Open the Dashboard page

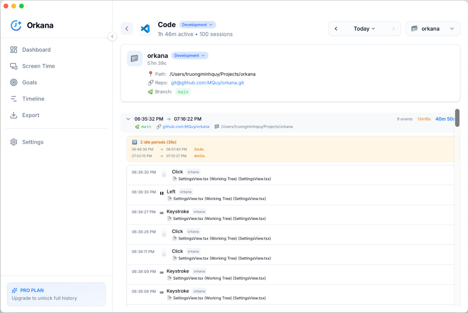(x=36, y=50)
